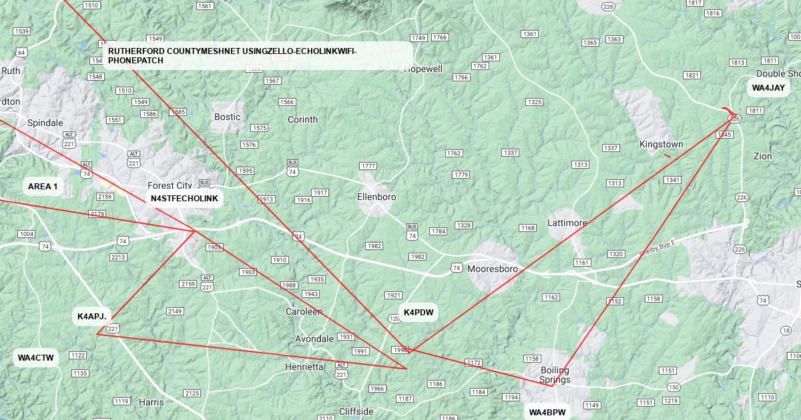Click route shield 1320
The width and height of the screenshot is (801, 420).
615,254
